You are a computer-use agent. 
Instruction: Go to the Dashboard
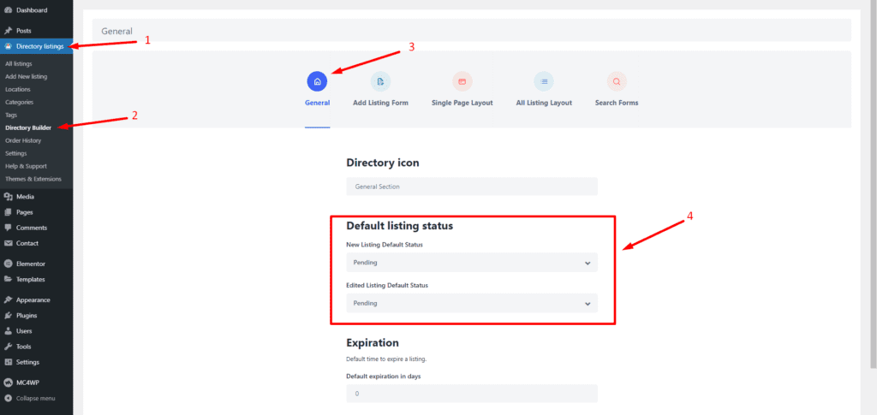32,10
